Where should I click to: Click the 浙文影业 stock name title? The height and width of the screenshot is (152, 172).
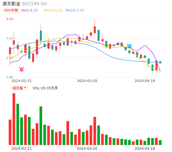pos(11,4)
